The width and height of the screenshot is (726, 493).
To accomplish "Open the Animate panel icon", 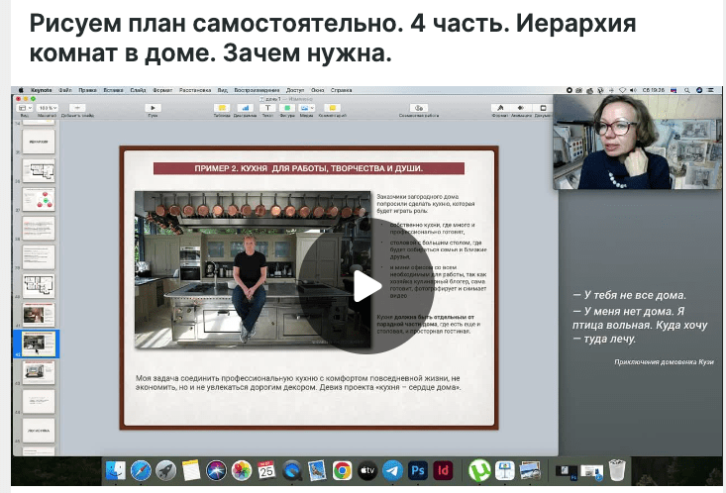I will click(521, 107).
